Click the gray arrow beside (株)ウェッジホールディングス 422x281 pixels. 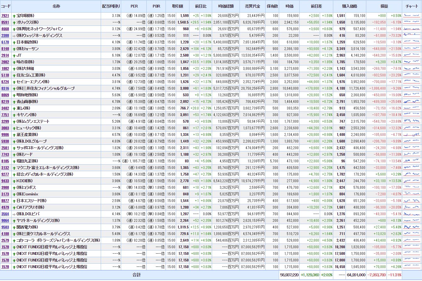click(14, 36)
